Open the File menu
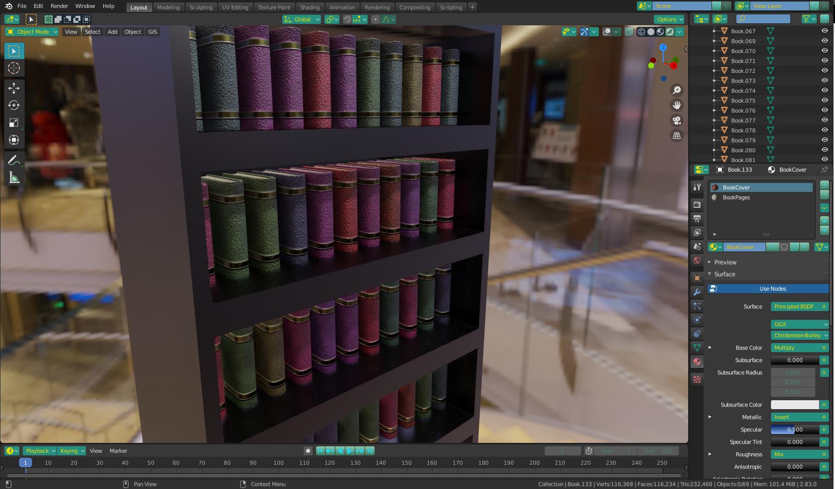Viewport: 835px width, 489px height. (22, 6)
